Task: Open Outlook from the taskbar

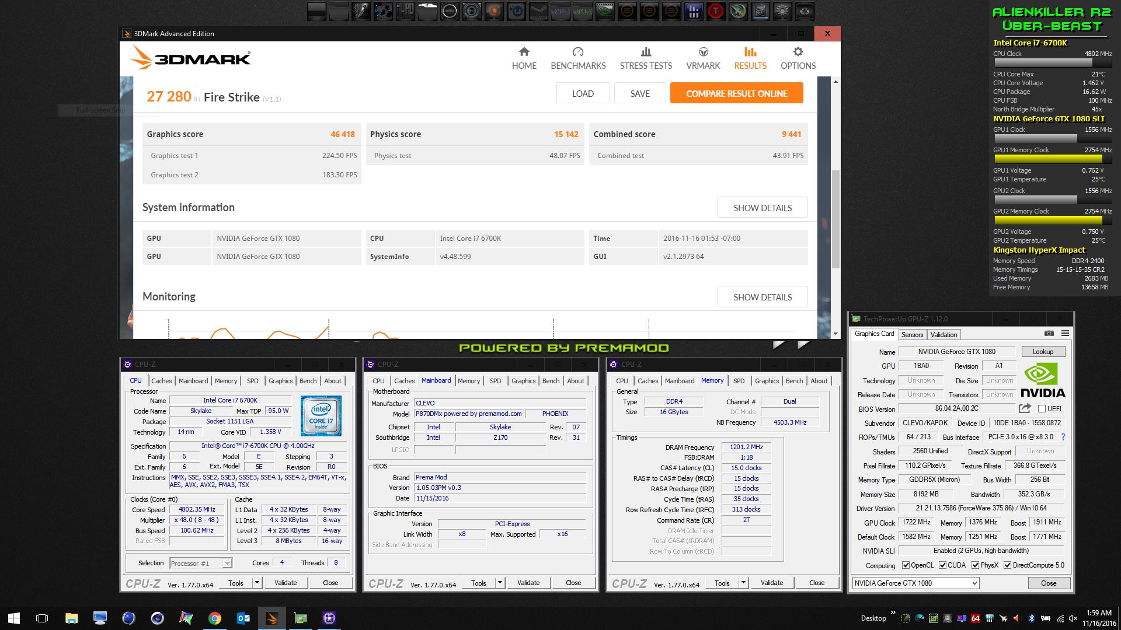Action: (243, 618)
